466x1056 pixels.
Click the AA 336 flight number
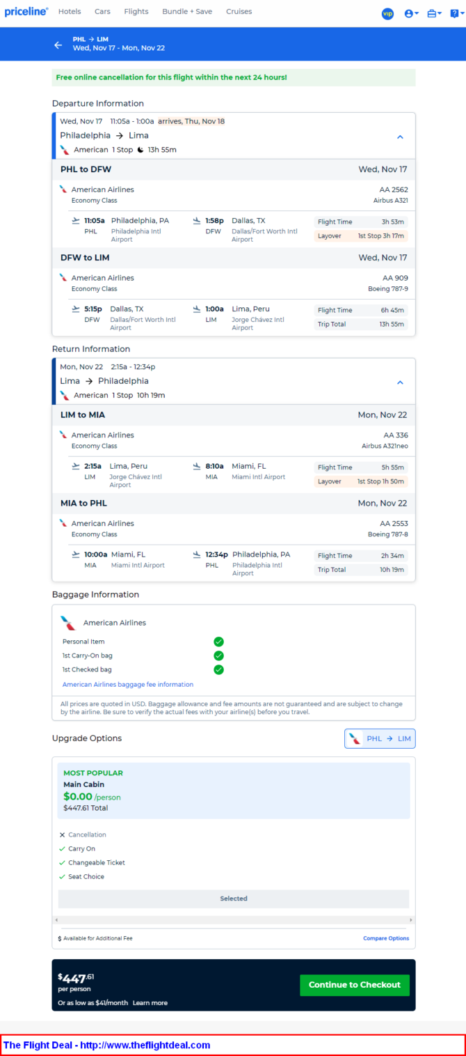tap(396, 435)
